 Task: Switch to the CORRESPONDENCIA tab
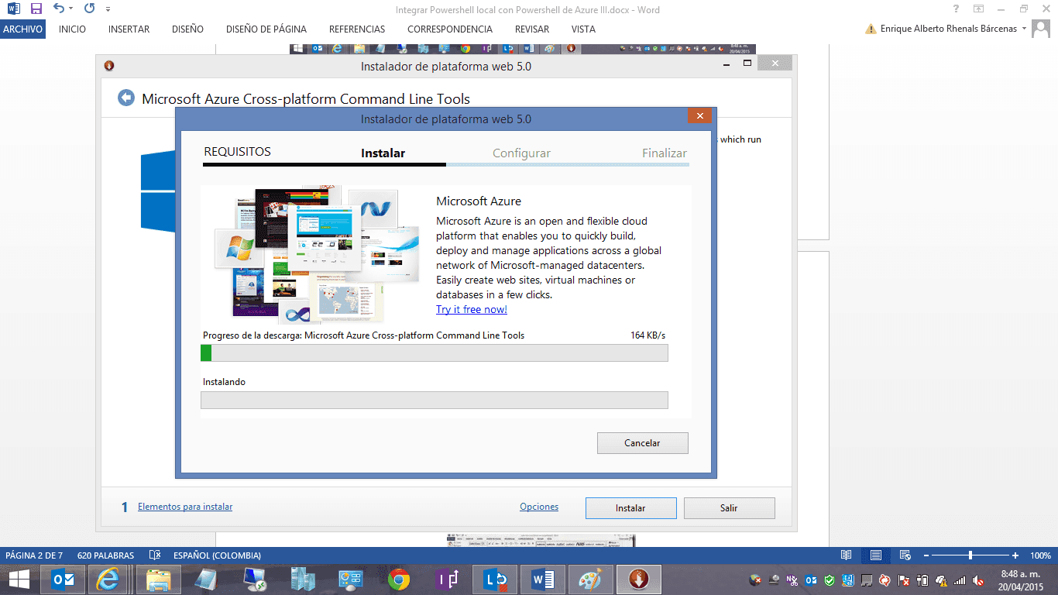(449, 29)
